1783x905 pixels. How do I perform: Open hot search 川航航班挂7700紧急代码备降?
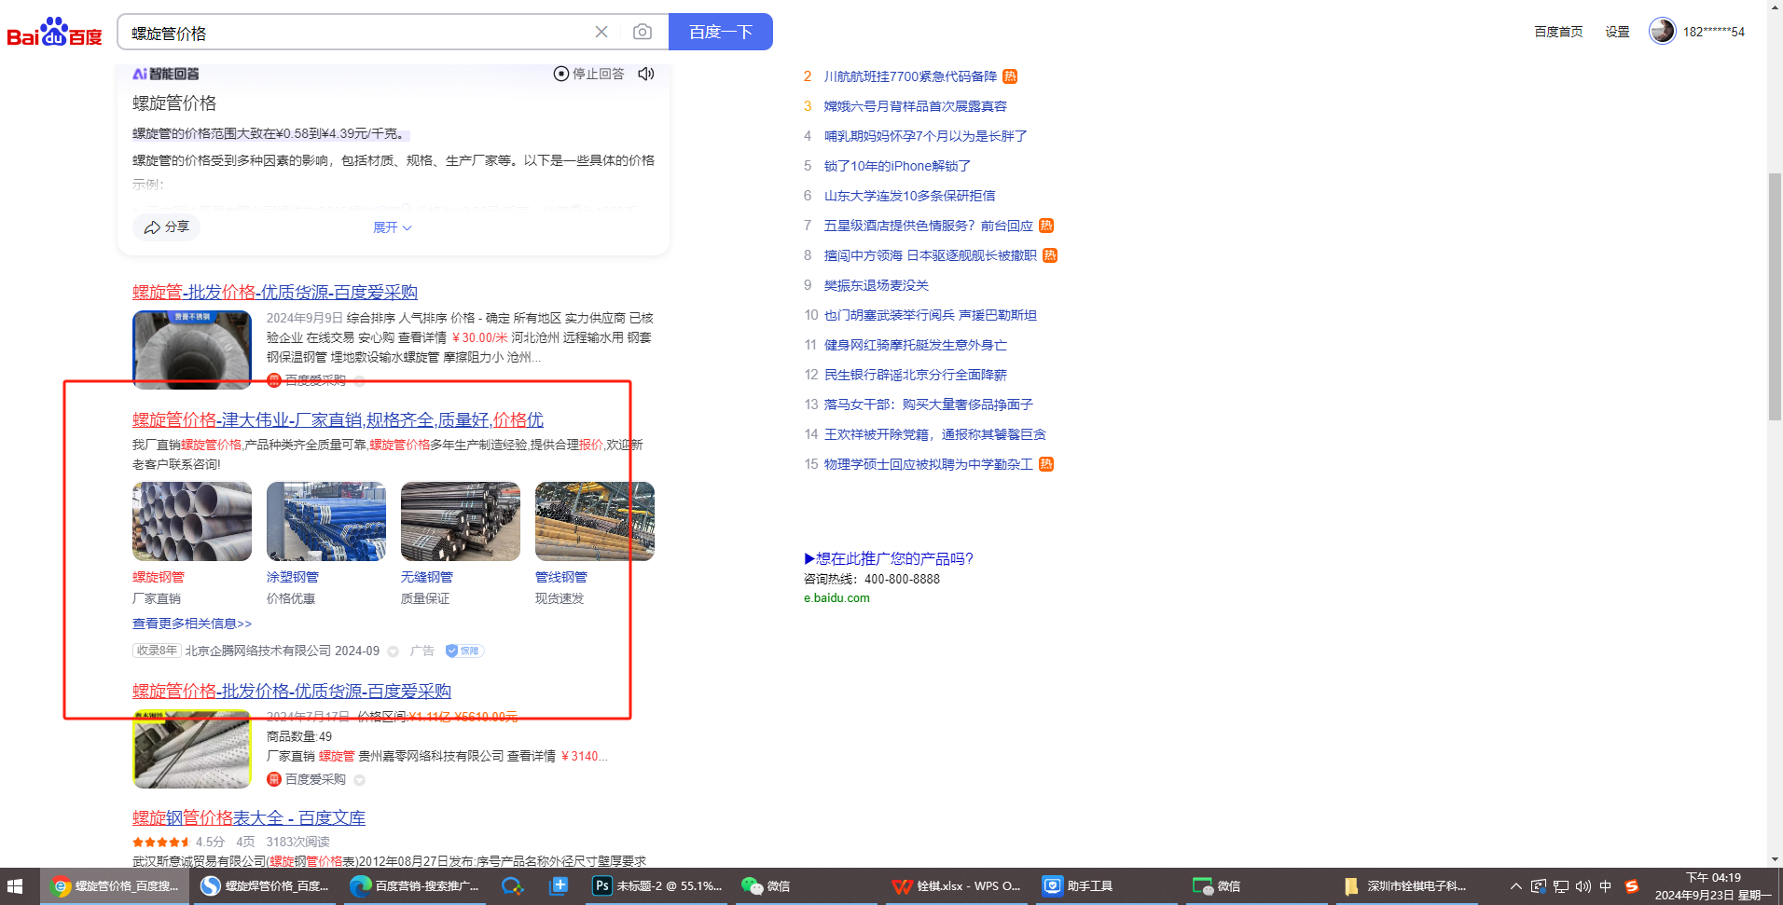coord(910,76)
